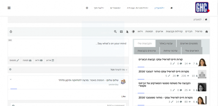This screenshot has width=218, height=106.
Task: Expand the post options chevron on שלום שלום post
Action: [11, 79]
